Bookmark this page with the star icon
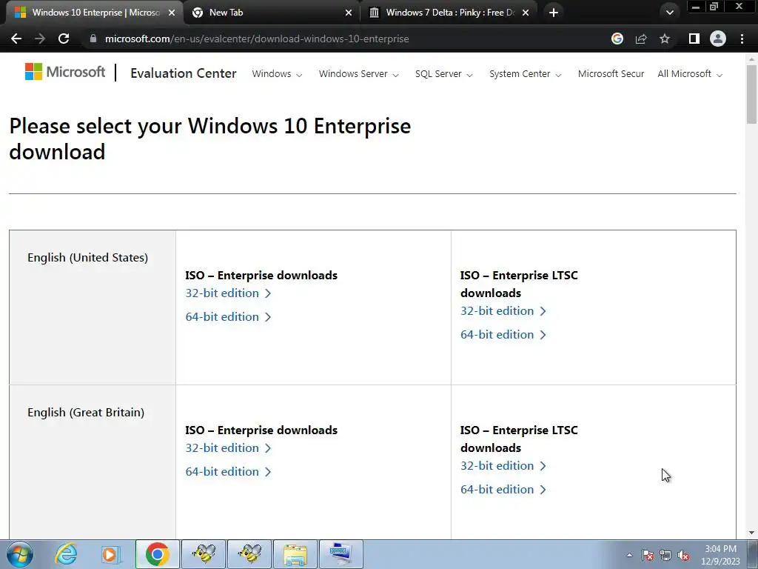 pyautogui.click(x=665, y=39)
